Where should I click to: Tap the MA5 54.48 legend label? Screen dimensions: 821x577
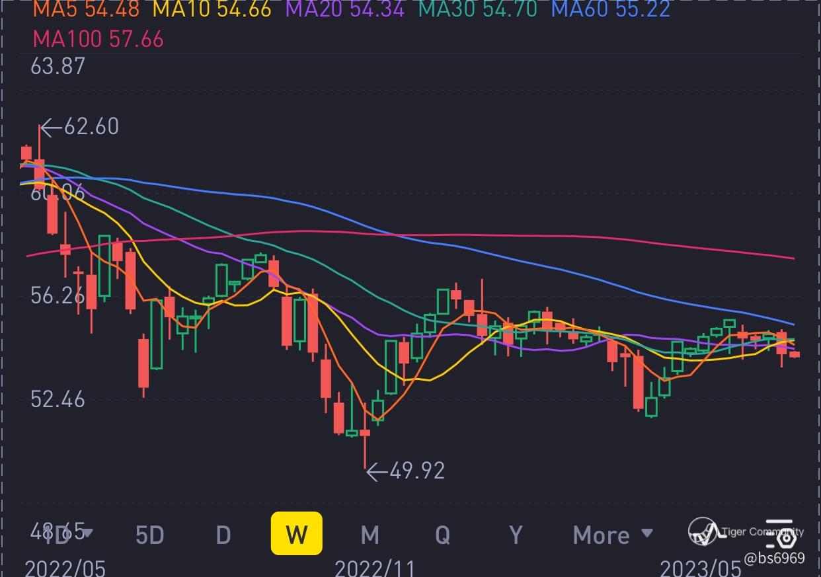[x=86, y=9]
